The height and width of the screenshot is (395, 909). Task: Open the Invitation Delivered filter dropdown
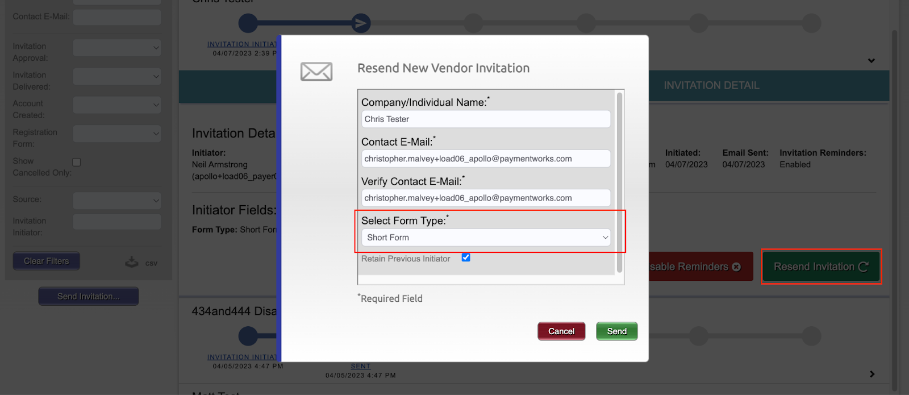click(x=117, y=76)
